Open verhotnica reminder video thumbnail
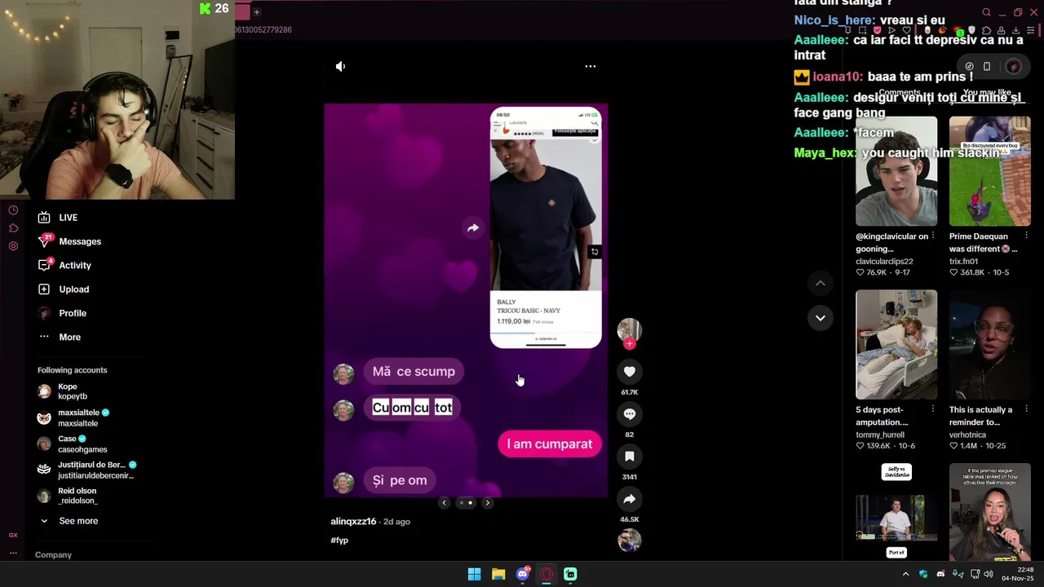The height and width of the screenshot is (587, 1044). point(989,345)
